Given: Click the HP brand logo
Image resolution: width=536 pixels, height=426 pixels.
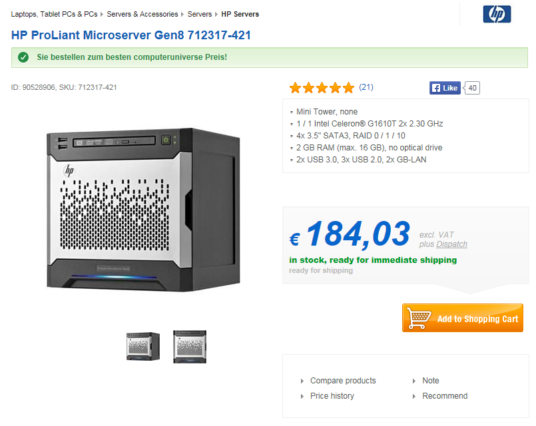Looking at the screenshot, I should [497, 15].
